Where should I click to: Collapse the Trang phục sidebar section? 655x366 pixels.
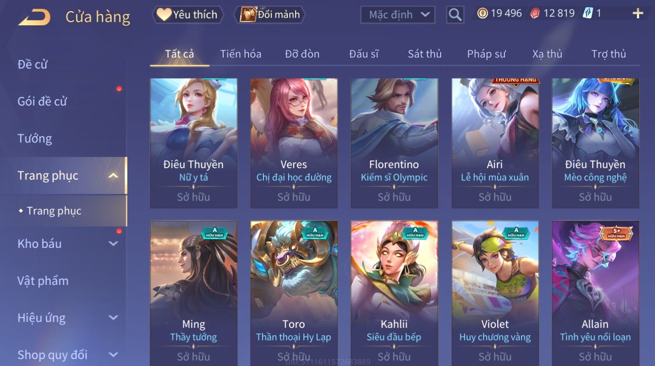pos(113,176)
